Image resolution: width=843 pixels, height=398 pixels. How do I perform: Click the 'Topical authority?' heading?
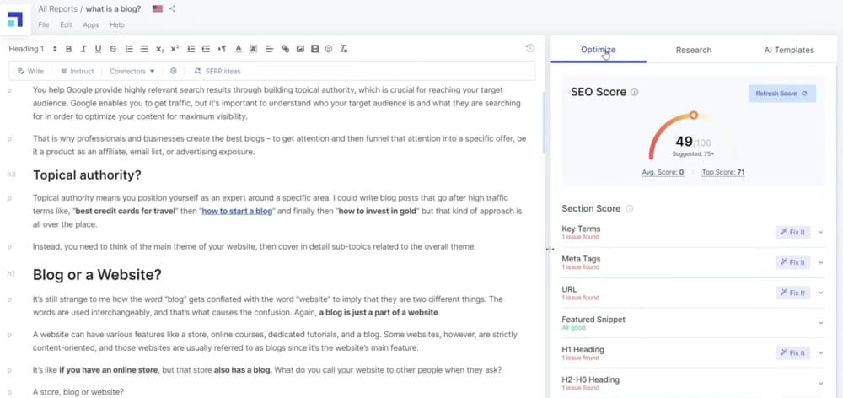click(87, 175)
